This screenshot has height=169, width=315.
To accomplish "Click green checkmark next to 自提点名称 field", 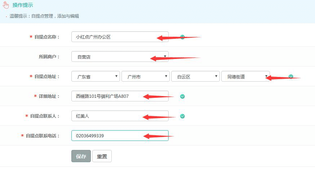I will 182,37.
